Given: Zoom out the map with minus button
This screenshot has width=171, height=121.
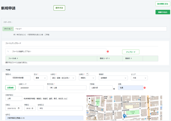Looking at the screenshot, I should [x=90, y=102].
